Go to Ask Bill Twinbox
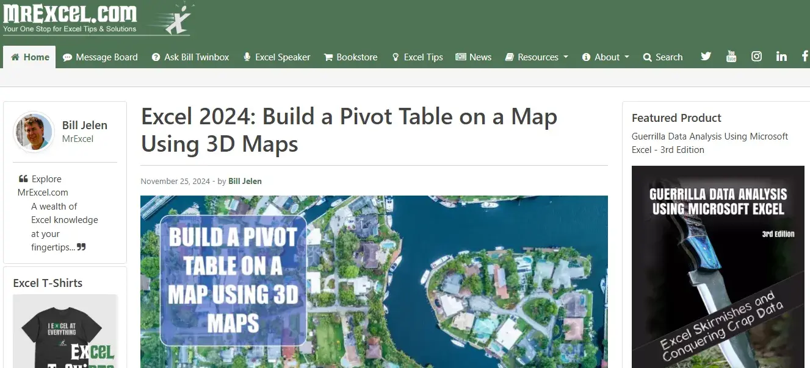The width and height of the screenshot is (810, 368). (190, 57)
